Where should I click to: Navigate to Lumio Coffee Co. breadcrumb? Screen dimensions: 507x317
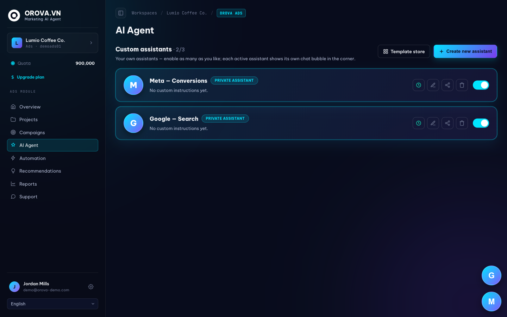pyautogui.click(x=187, y=13)
